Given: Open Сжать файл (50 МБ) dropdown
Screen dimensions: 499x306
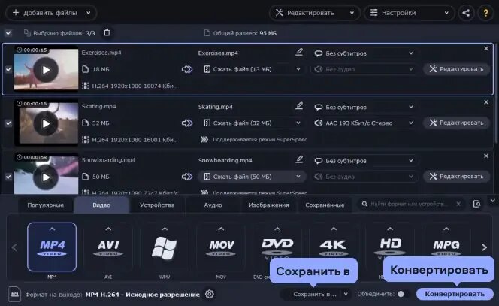Looking at the screenshot, I should click(252, 177).
